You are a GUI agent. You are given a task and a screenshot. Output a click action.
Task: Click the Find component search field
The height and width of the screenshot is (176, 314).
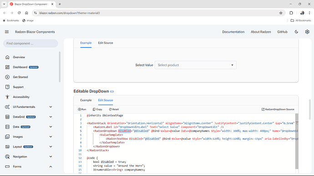click(x=30, y=43)
